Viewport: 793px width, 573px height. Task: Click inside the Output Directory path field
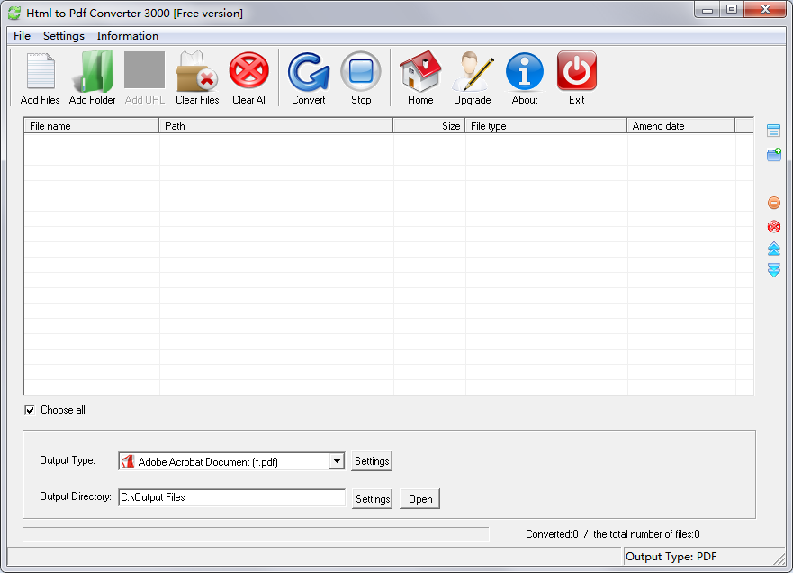coord(231,496)
